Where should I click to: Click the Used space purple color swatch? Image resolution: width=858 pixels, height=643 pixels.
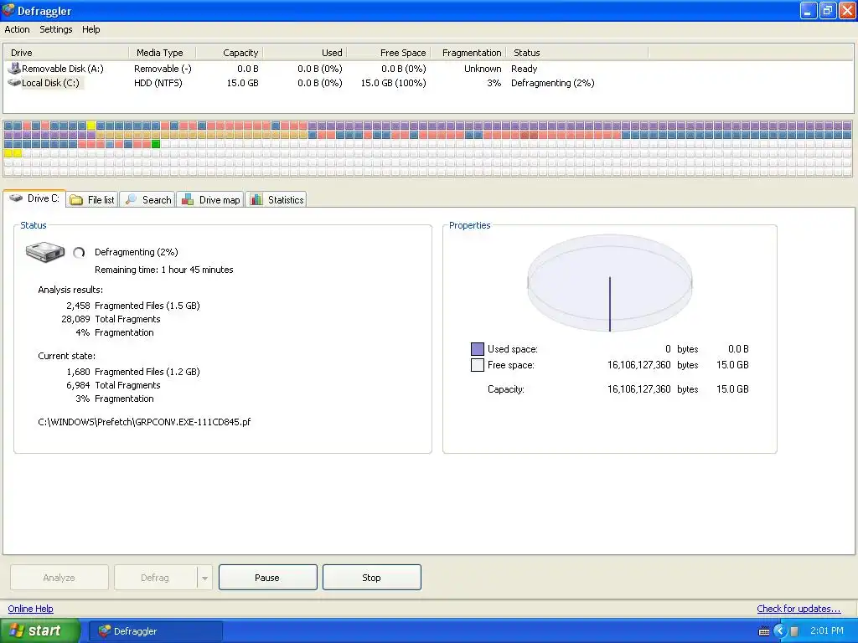pos(477,349)
